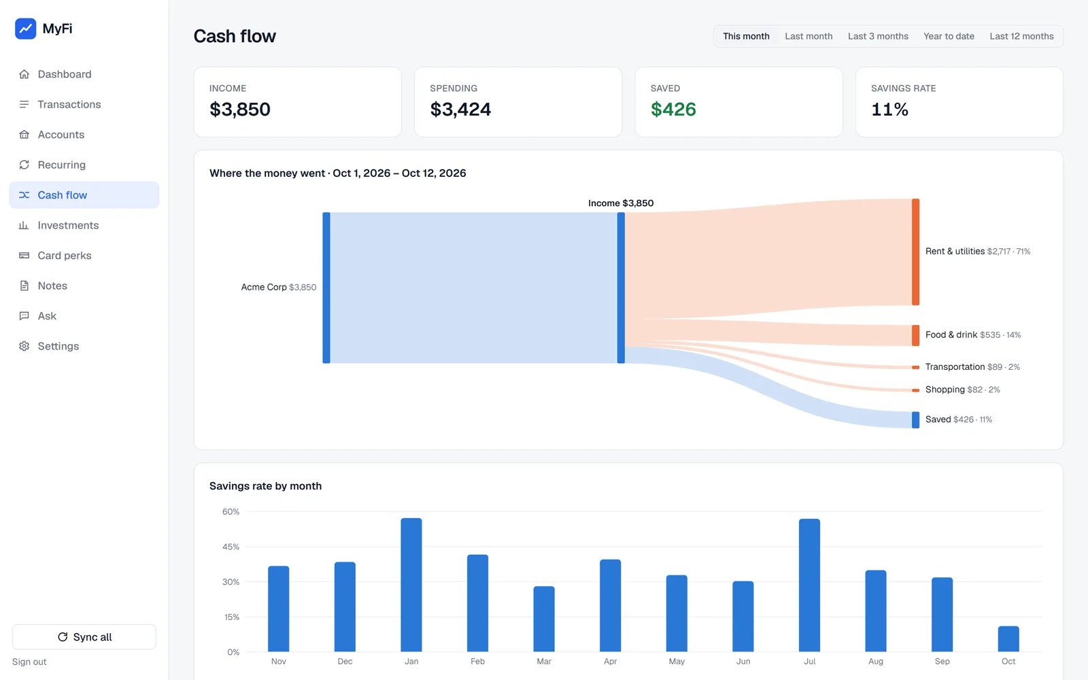Viewport: 1088px width, 680px height.
Task: Open the Dashboard page label
Action: coord(65,74)
